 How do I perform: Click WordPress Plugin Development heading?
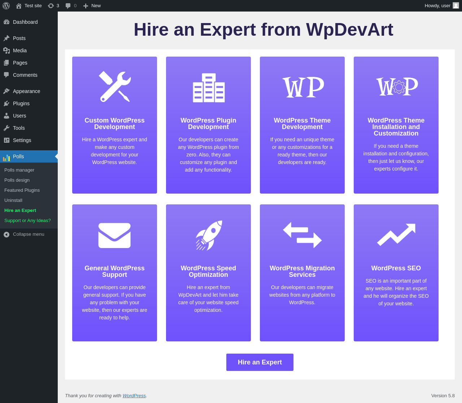point(208,124)
